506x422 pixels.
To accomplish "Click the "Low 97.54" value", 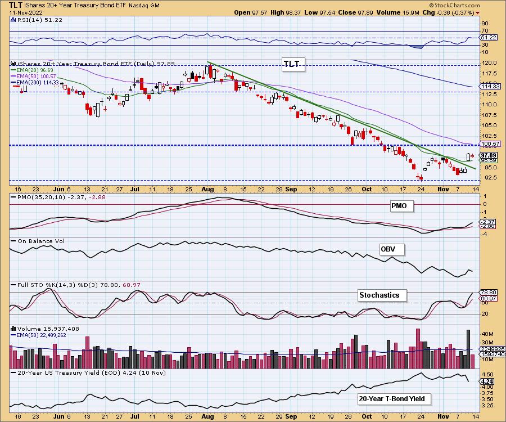I will click(x=319, y=12).
